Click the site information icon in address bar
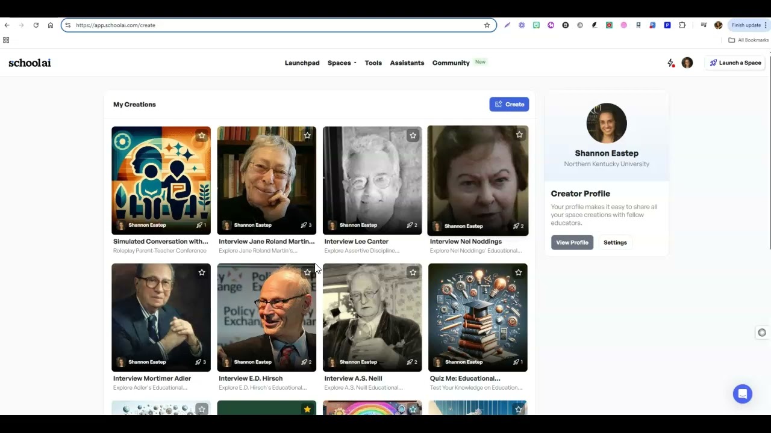 point(68,25)
